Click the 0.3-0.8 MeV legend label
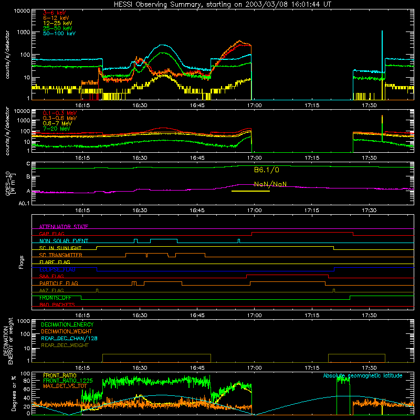 click(x=60, y=118)
